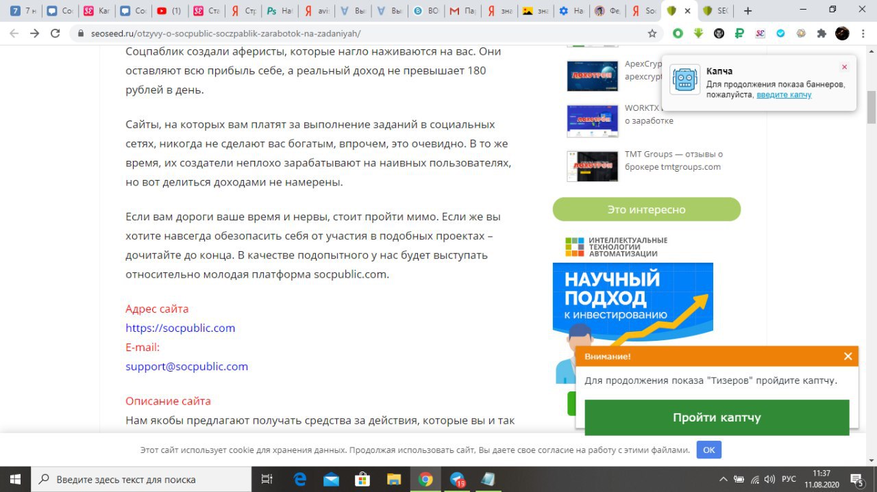The height and width of the screenshot is (492, 877).
Task: Switch to the "BOI" tab
Action: [425, 11]
